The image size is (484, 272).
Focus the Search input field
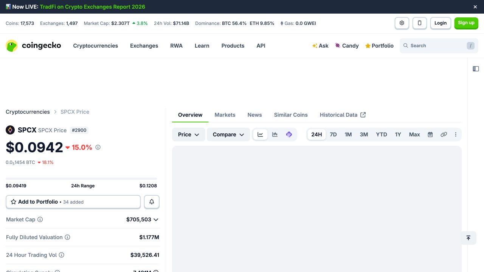439,46
